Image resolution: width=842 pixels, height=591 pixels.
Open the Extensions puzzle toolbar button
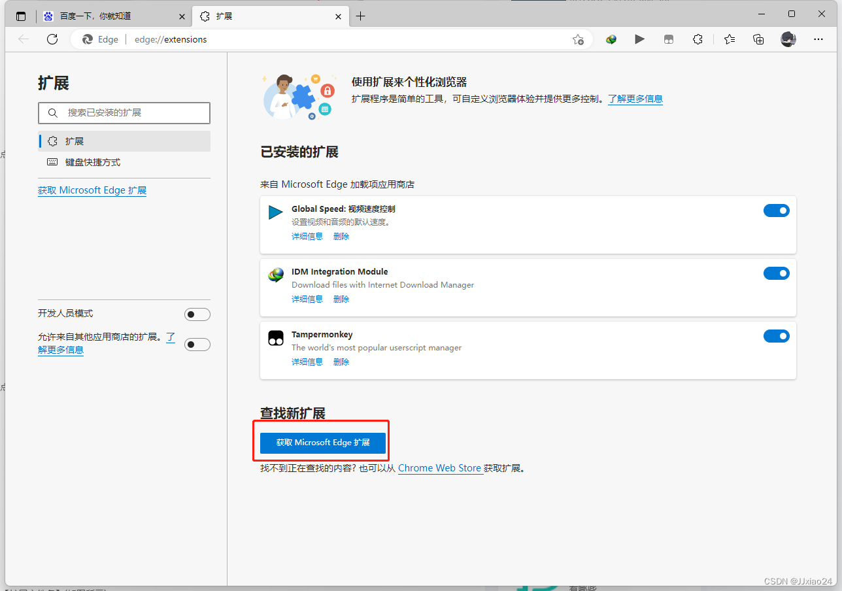click(x=698, y=39)
